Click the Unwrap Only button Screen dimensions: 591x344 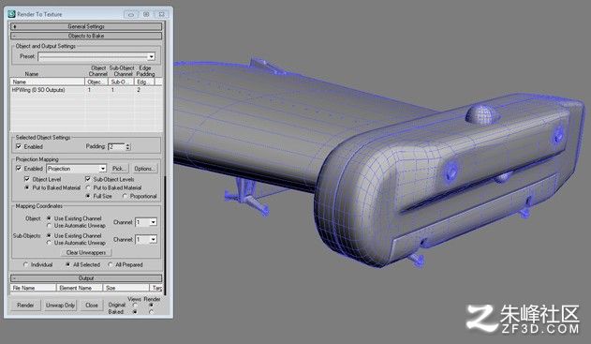pyautogui.click(x=60, y=306)
